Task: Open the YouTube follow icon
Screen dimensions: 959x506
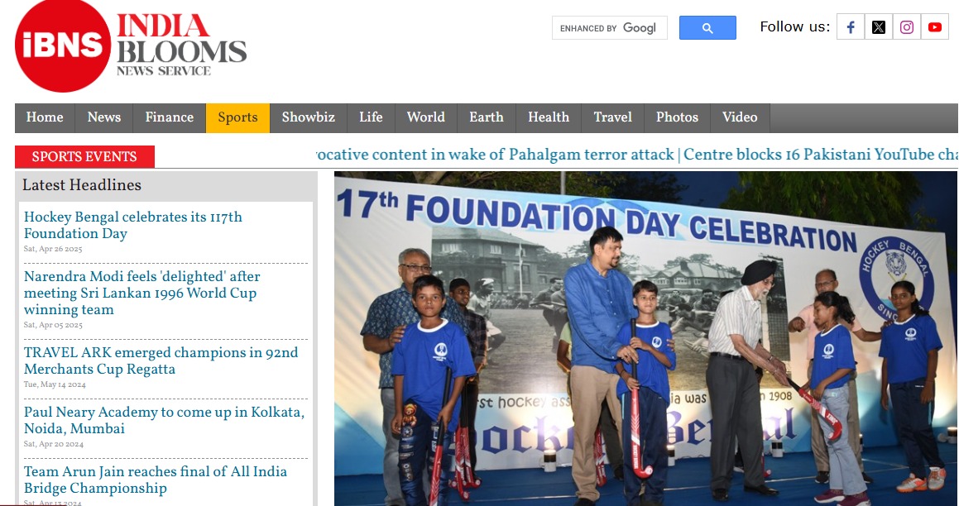Action: click(934, 27)
